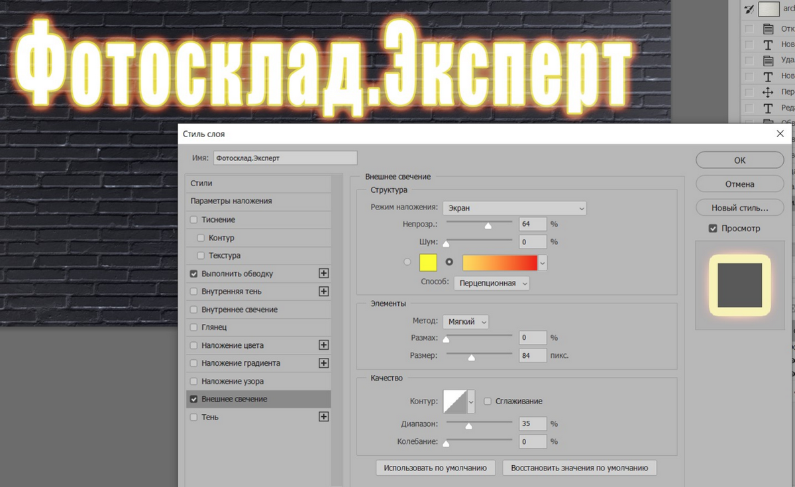Click the Размах spread slider
Screen dimensions: 795x487
click(478, 338)
